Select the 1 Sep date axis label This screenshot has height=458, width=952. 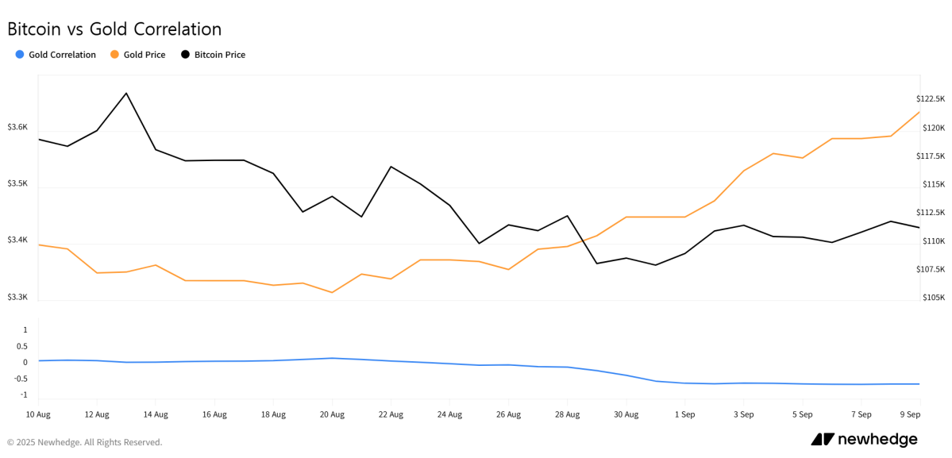point(684,414)
